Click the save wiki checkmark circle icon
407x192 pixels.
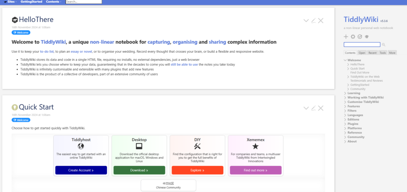pos(360,37)
